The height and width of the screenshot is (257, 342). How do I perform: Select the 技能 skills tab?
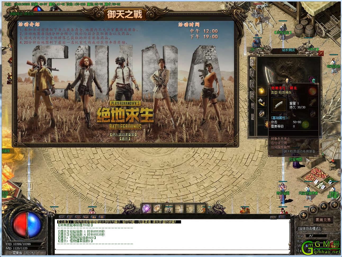pyautogui.click(x=252, y=116)
